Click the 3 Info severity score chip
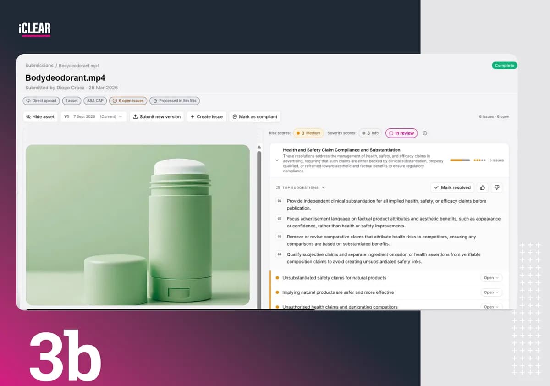Viewport: 550px width, 386px height. click(x=371, y=133)
